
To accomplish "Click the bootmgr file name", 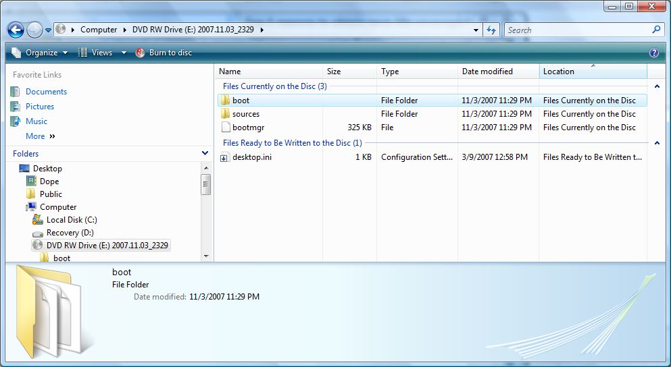I will (x=248, y=128).
